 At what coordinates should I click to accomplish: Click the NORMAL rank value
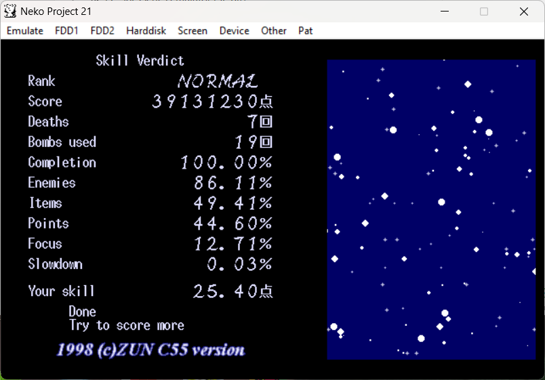[x=218, y=81]
